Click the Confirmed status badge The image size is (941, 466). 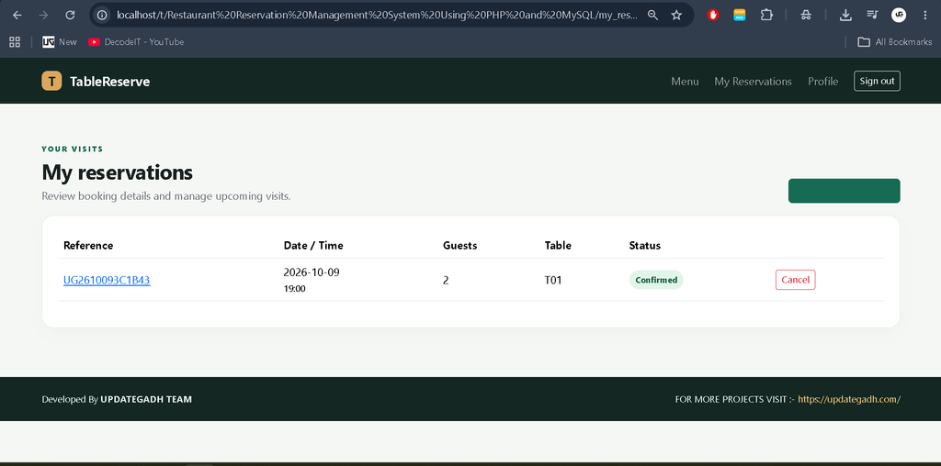[x=656, y=280]
